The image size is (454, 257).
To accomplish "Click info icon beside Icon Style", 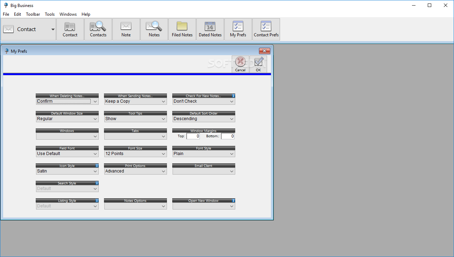I will (97, 166).
